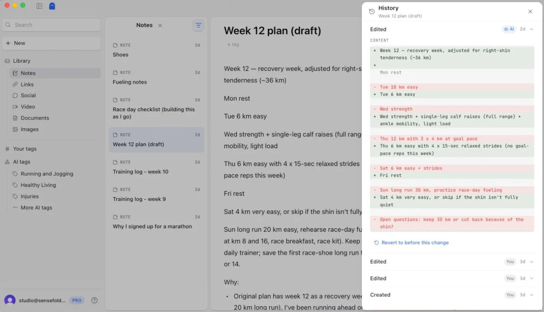Screen dimensions: 544x312
Task: Open the notes filter icon
Action: coord(198,25)
